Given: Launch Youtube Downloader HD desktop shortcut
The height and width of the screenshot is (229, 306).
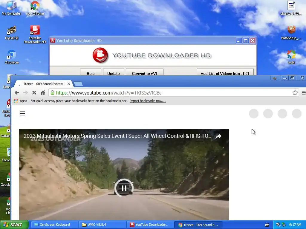Looking at the screenshot, I should [x=35, y=35].
